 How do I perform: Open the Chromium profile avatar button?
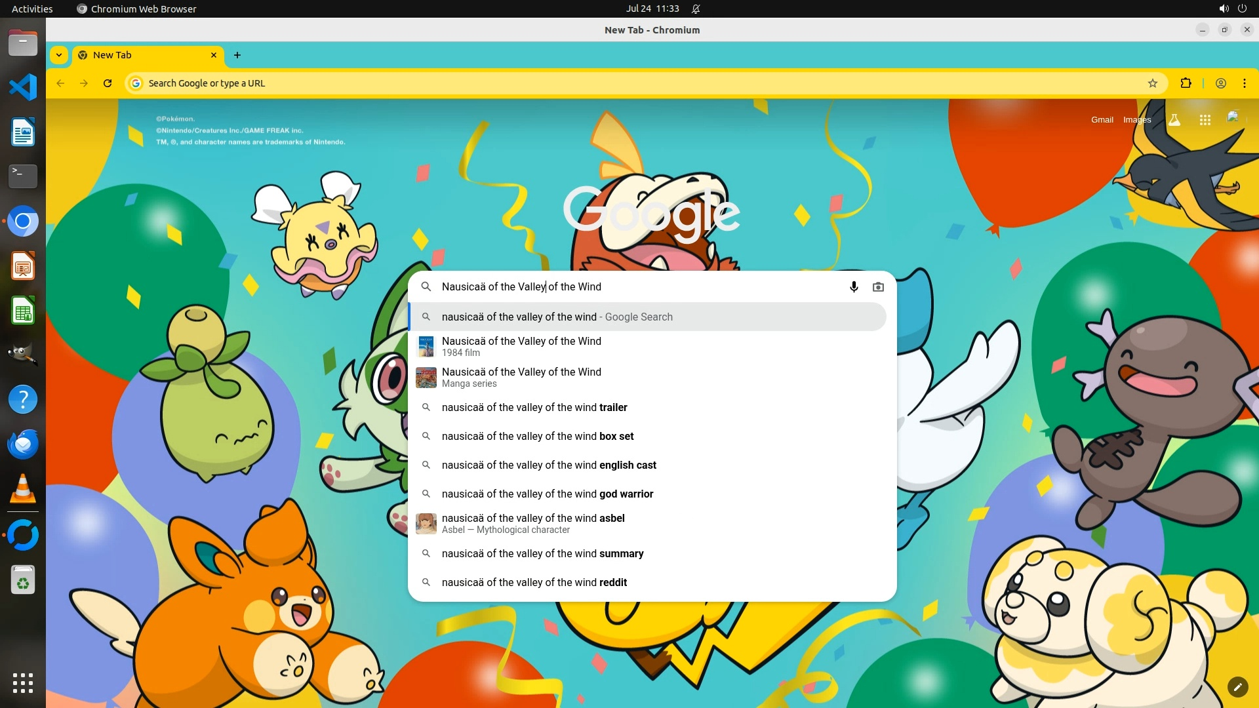1221,83
